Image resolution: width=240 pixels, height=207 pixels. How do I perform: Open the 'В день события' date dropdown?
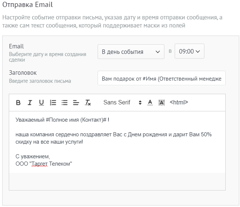[x=131, y=52]
